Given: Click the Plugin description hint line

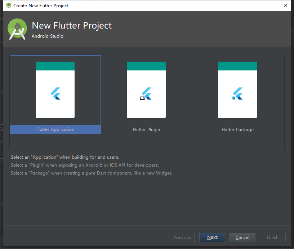Looking at the screenshot, I should [x=85, y=165].
